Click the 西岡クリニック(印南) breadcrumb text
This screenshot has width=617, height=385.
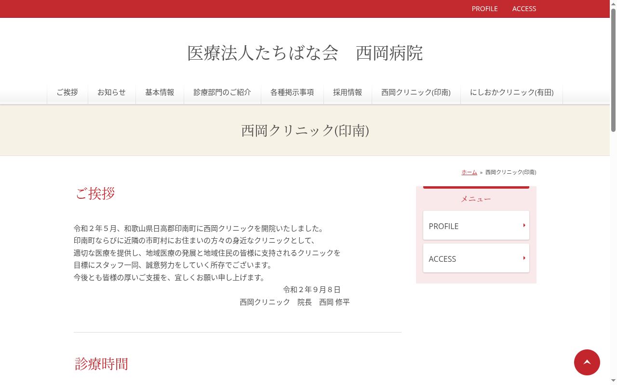(510, 172)
